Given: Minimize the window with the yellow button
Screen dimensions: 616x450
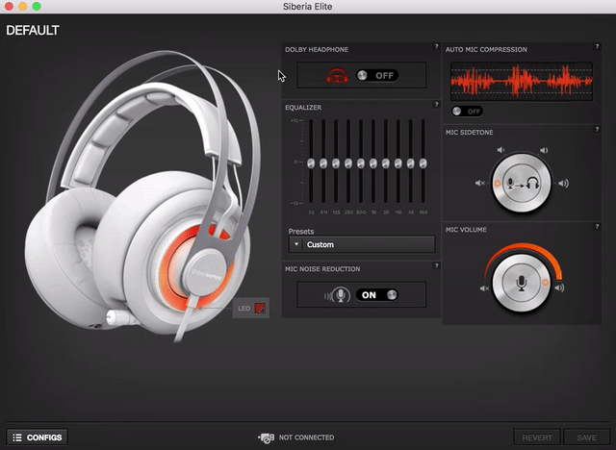Looking at the screenshot, I should (23, 7).
